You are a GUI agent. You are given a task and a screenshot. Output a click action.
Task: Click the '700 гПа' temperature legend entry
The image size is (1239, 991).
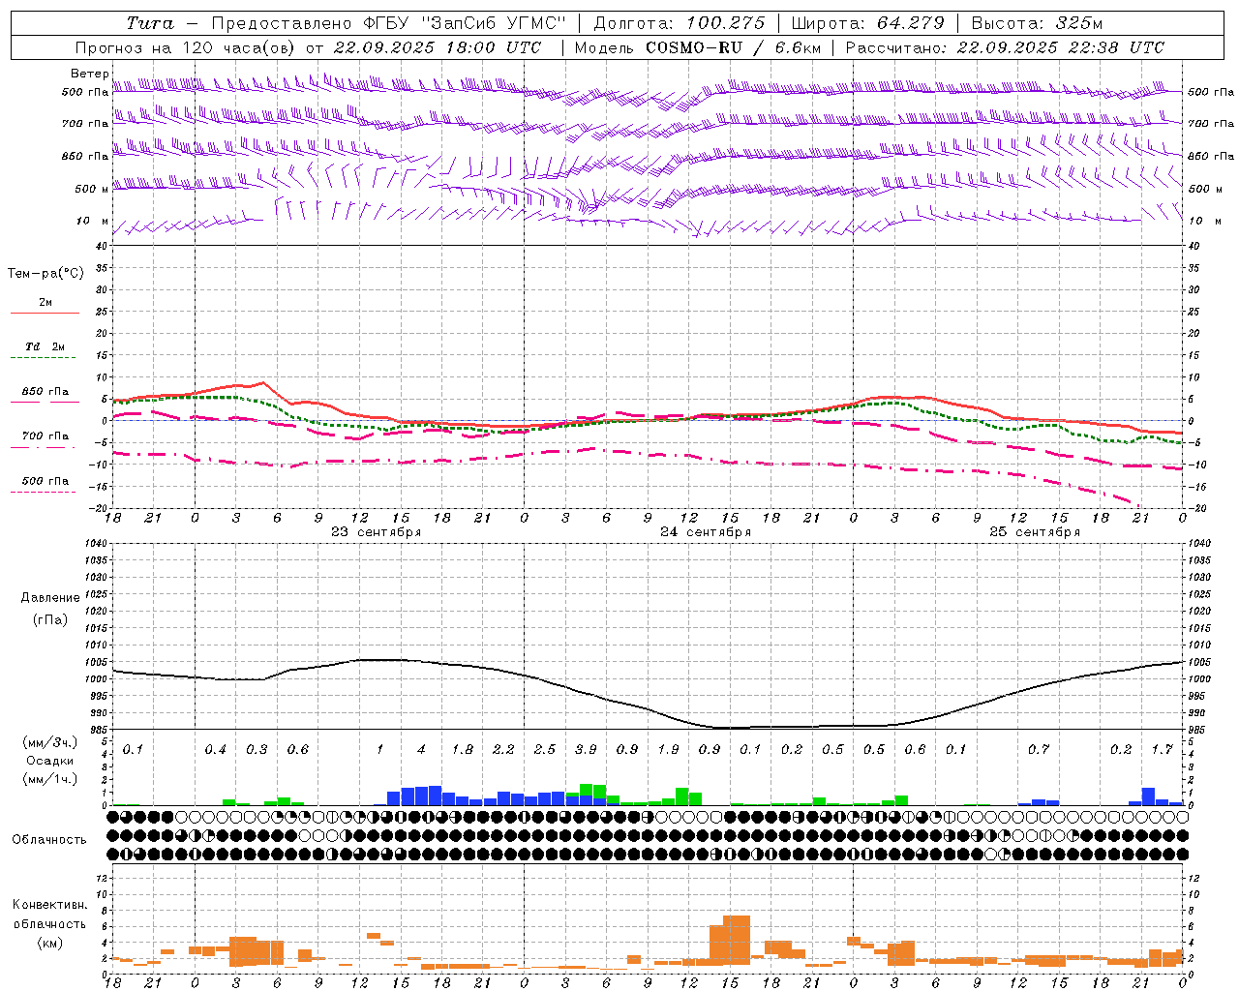[45, 436]
